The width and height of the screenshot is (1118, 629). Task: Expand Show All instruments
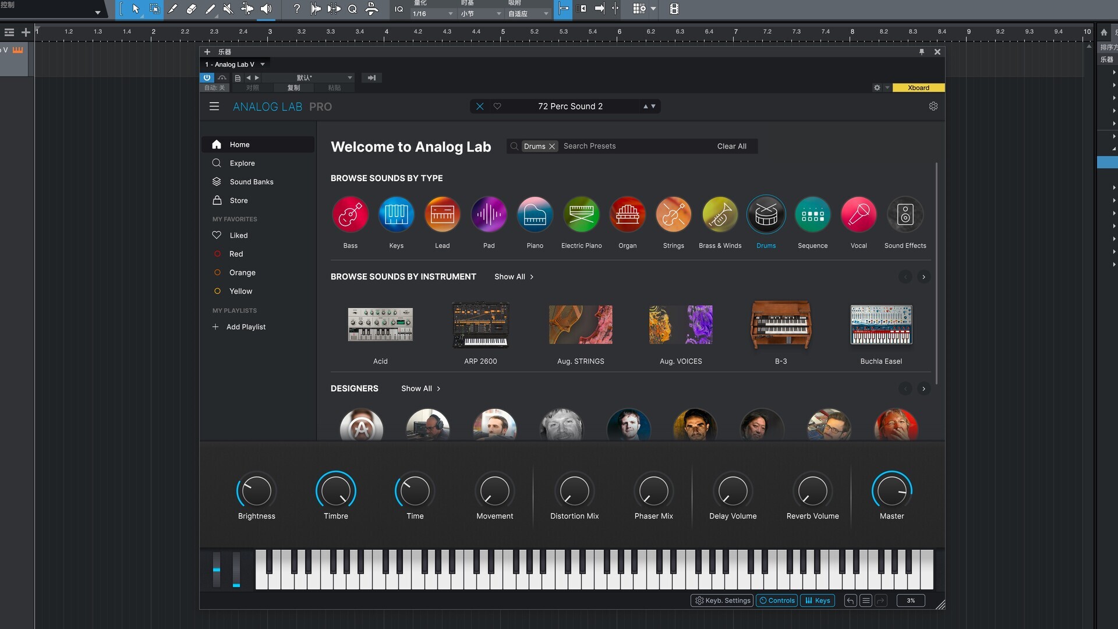point(514,277)
